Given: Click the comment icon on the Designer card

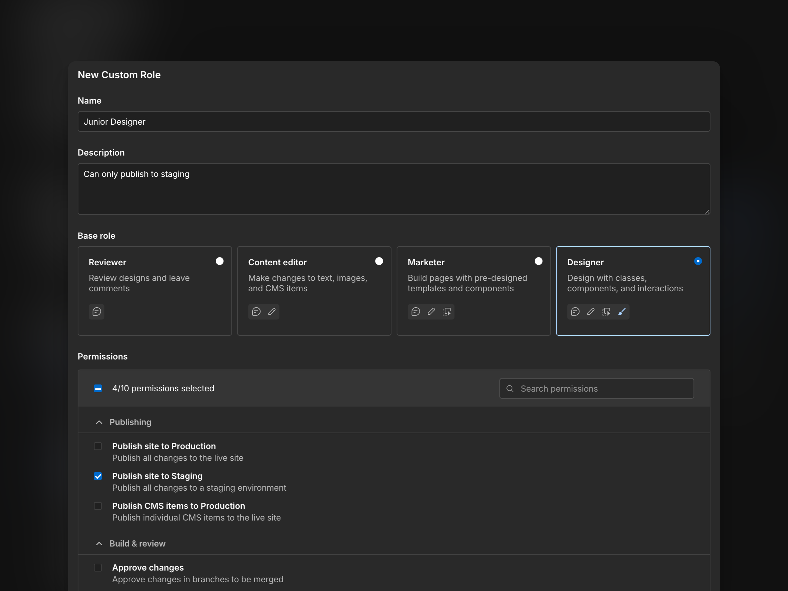Looking at the screenshot, I should point(576,312).
